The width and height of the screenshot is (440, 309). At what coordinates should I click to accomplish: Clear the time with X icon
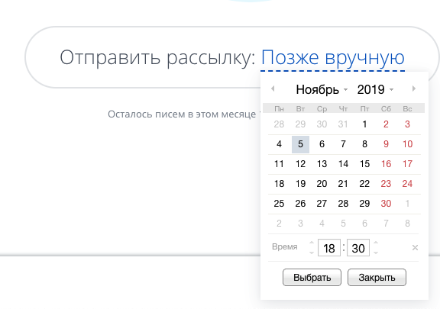(x=415, y=248)
